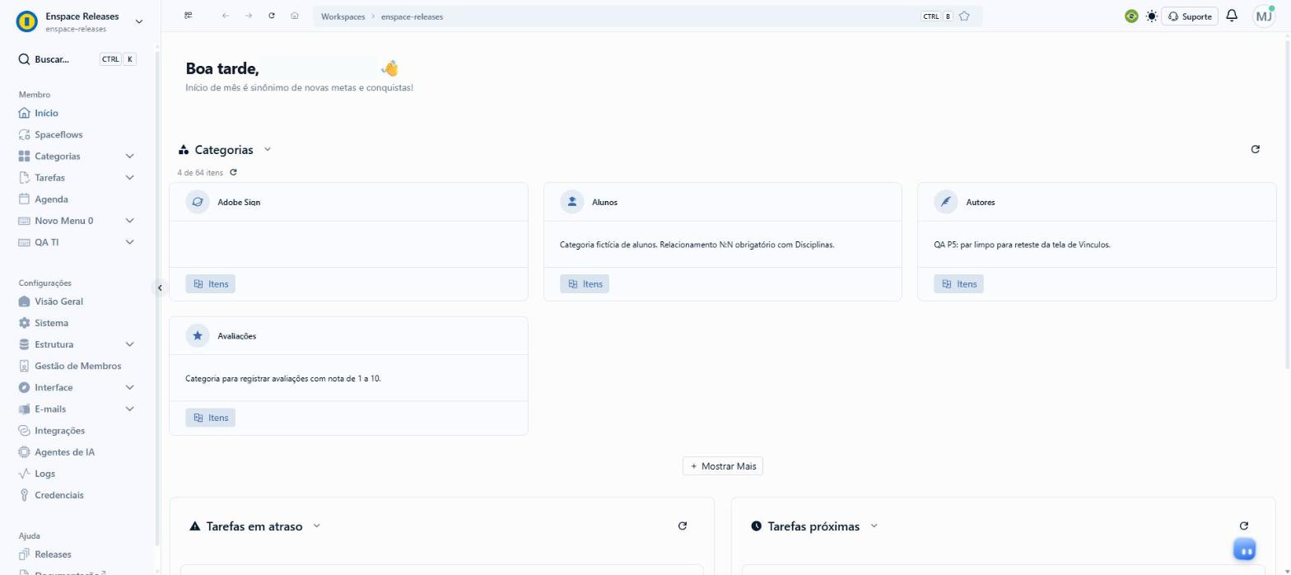This screenshot has height=575, width=1291.
Task: Expand the Interface menu chevron
Action: tap(129, 387)
